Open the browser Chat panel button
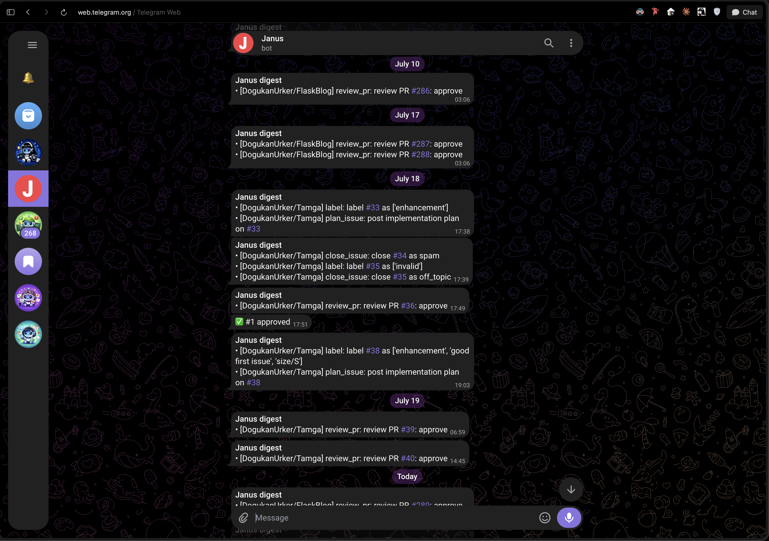 pyautogui.click(x=744, y=12)
